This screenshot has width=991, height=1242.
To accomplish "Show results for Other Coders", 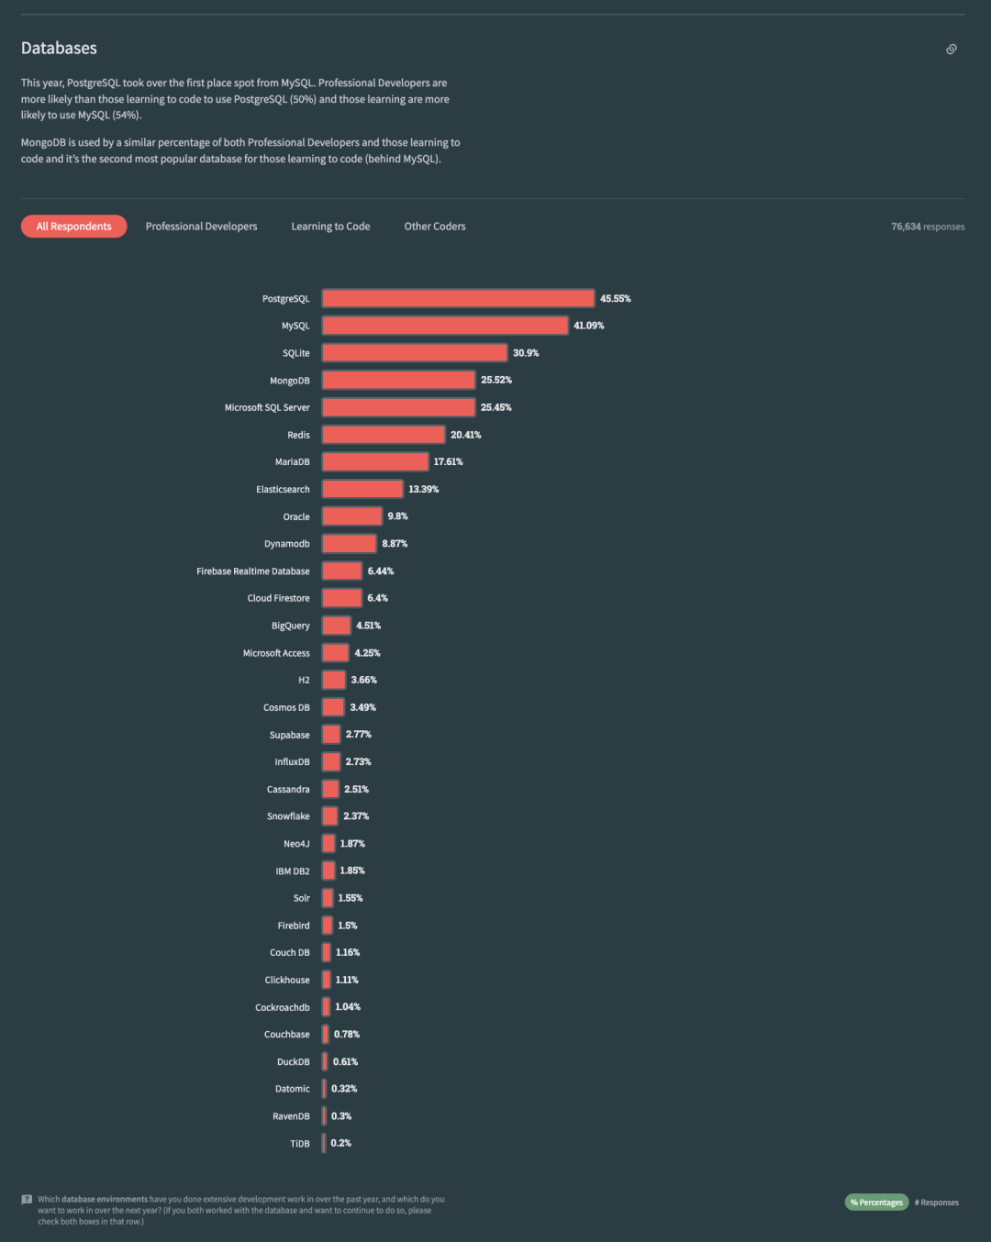I will click(x=435, y=227).
